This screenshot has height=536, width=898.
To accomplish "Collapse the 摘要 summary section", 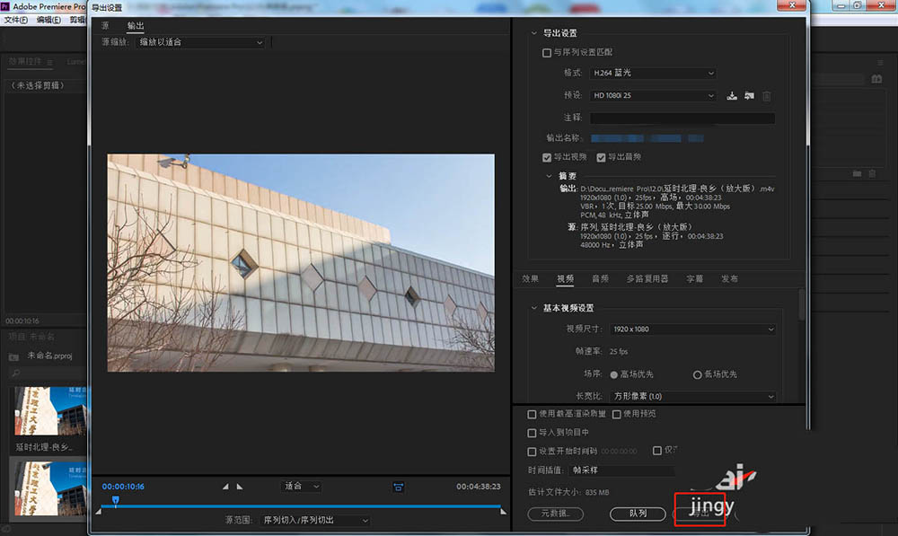I will pyautogui.click(x=550, y=176).
